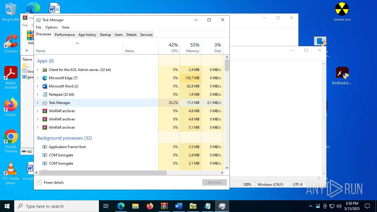Switch to the App history tab
Screen dimensions: 377x212
(x=87, y=34)
